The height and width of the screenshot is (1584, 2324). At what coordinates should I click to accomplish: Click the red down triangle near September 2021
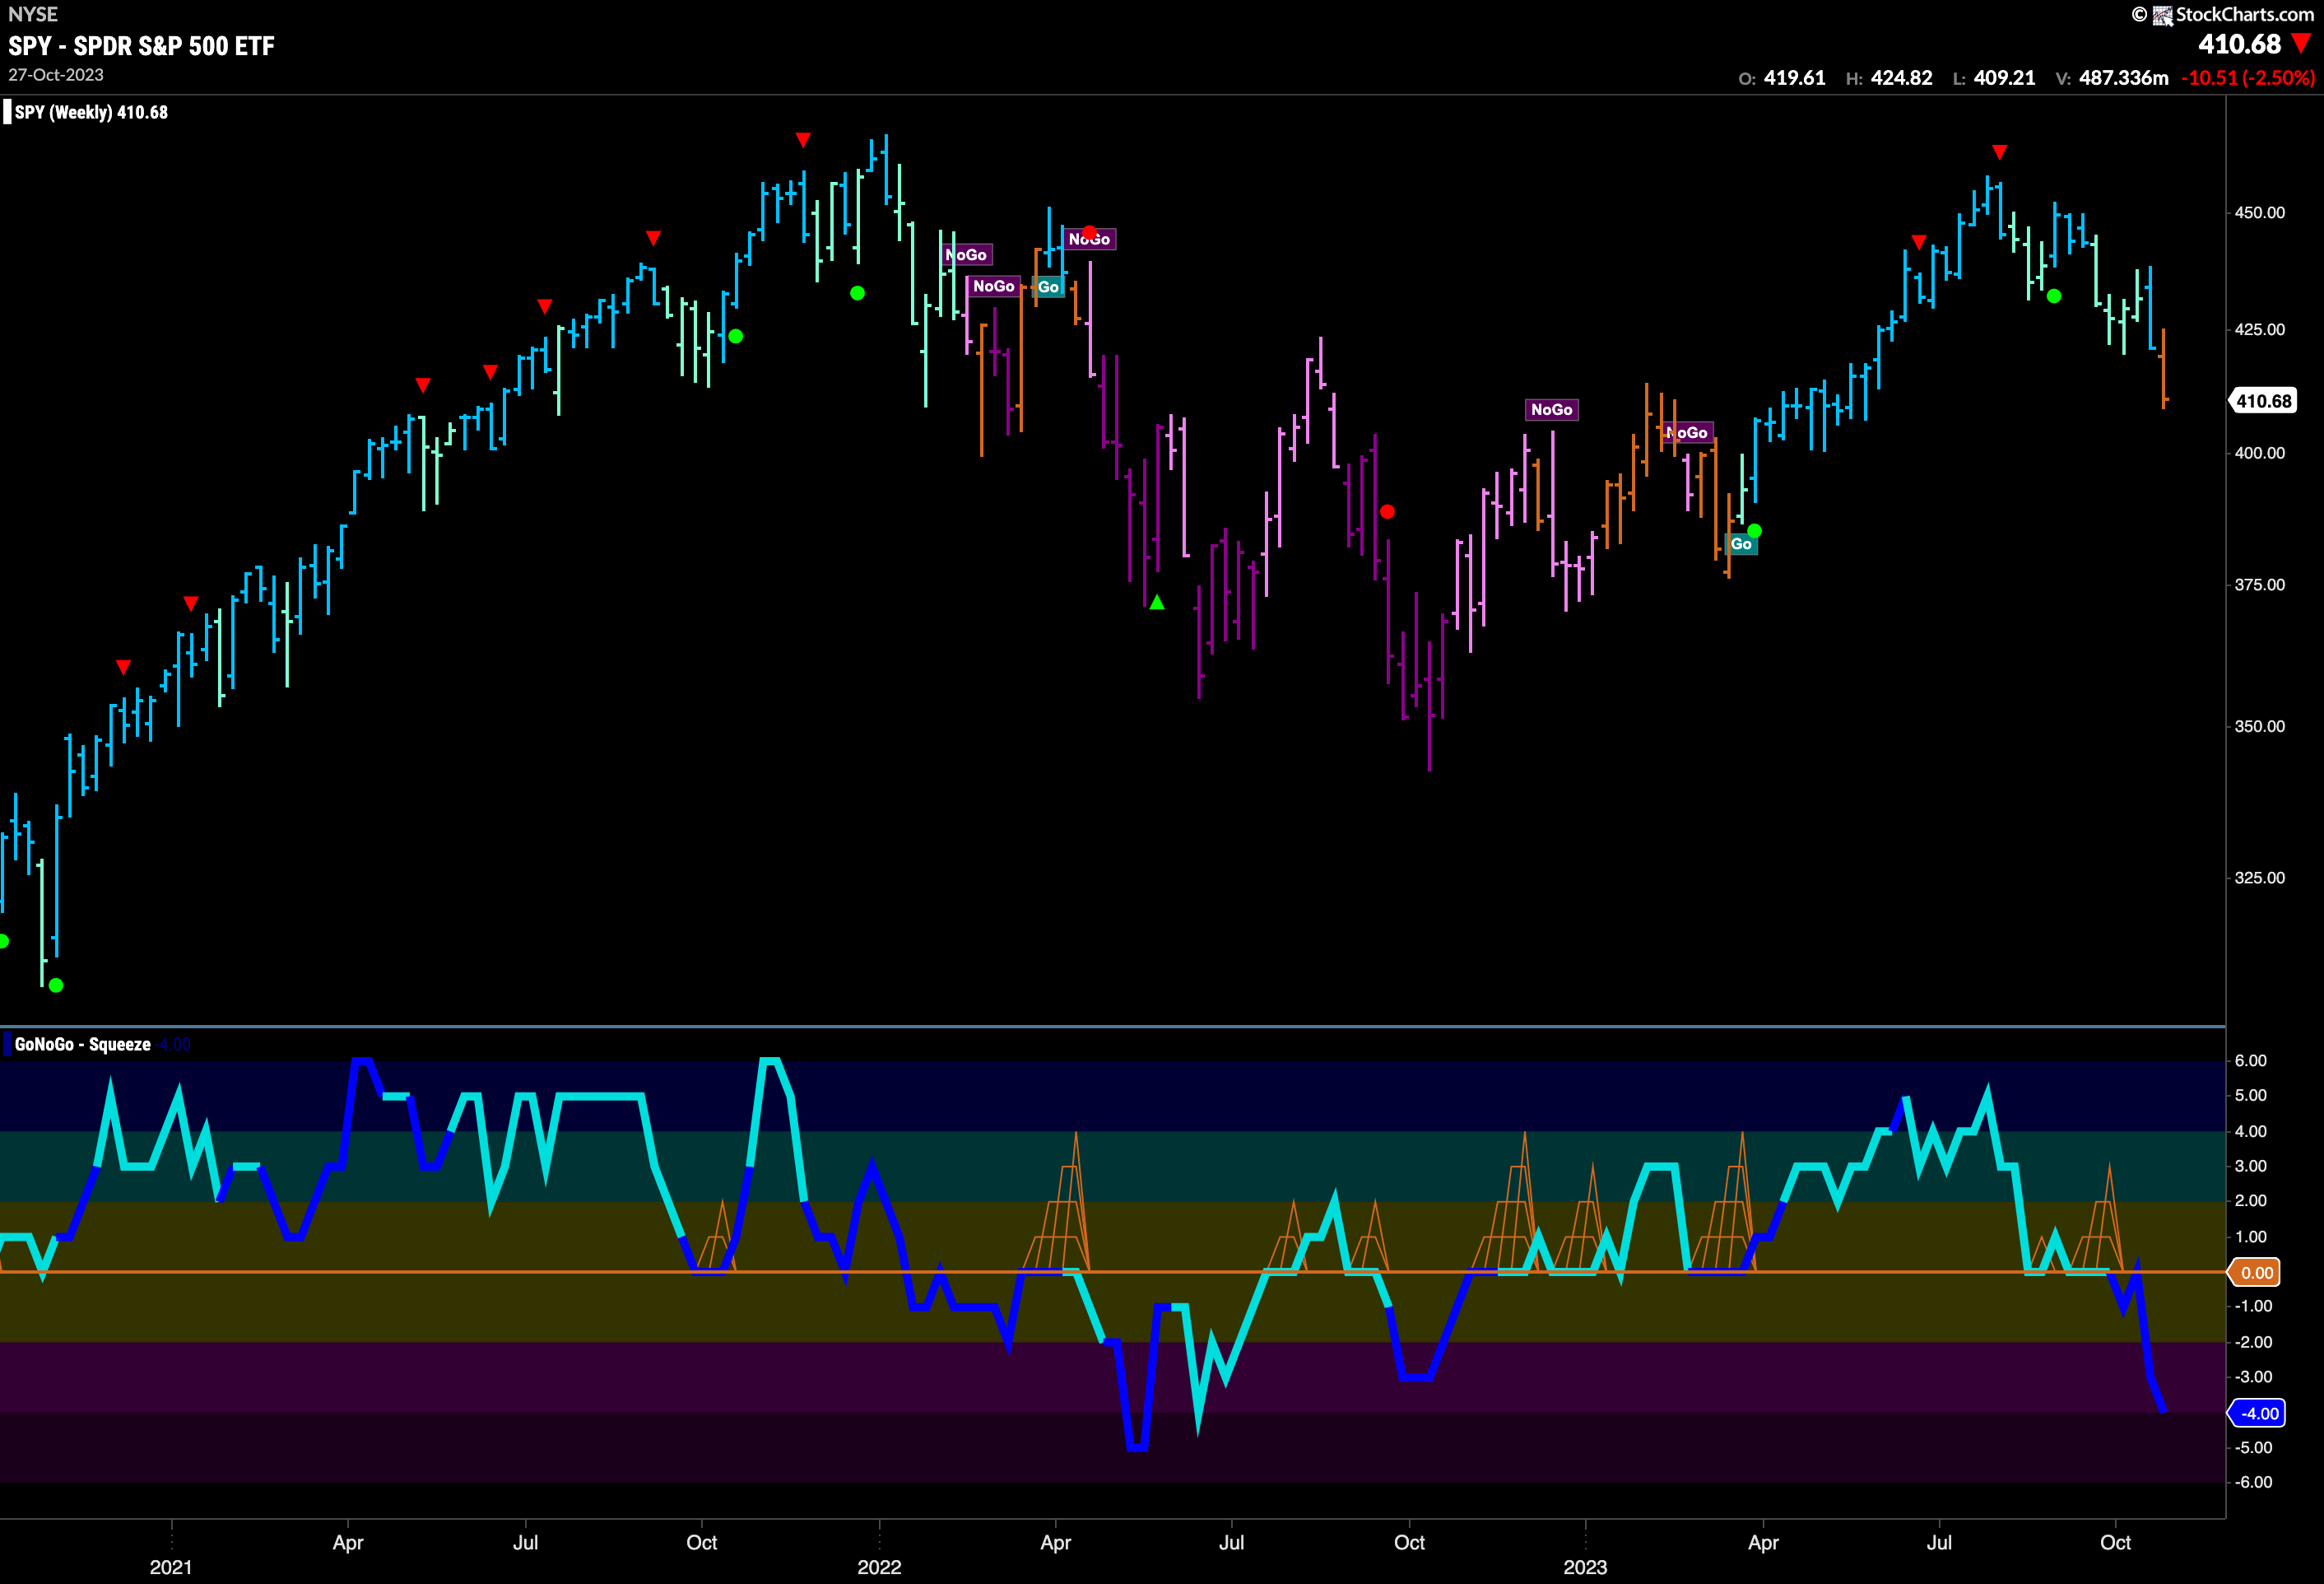pos(653,238)
